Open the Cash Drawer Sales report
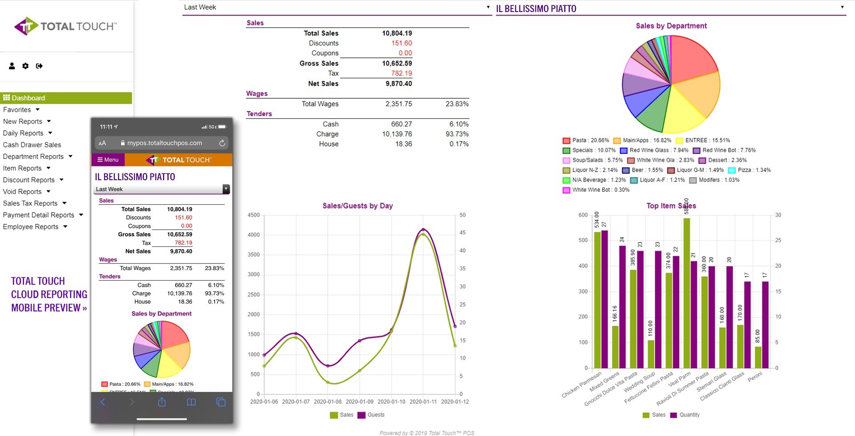This screenshot has width=855, height=436. point(32,145)
